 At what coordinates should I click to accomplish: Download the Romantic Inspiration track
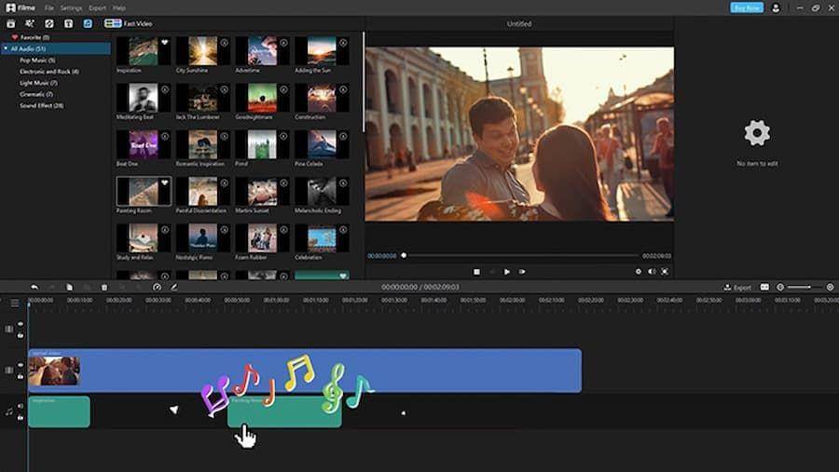225,136
